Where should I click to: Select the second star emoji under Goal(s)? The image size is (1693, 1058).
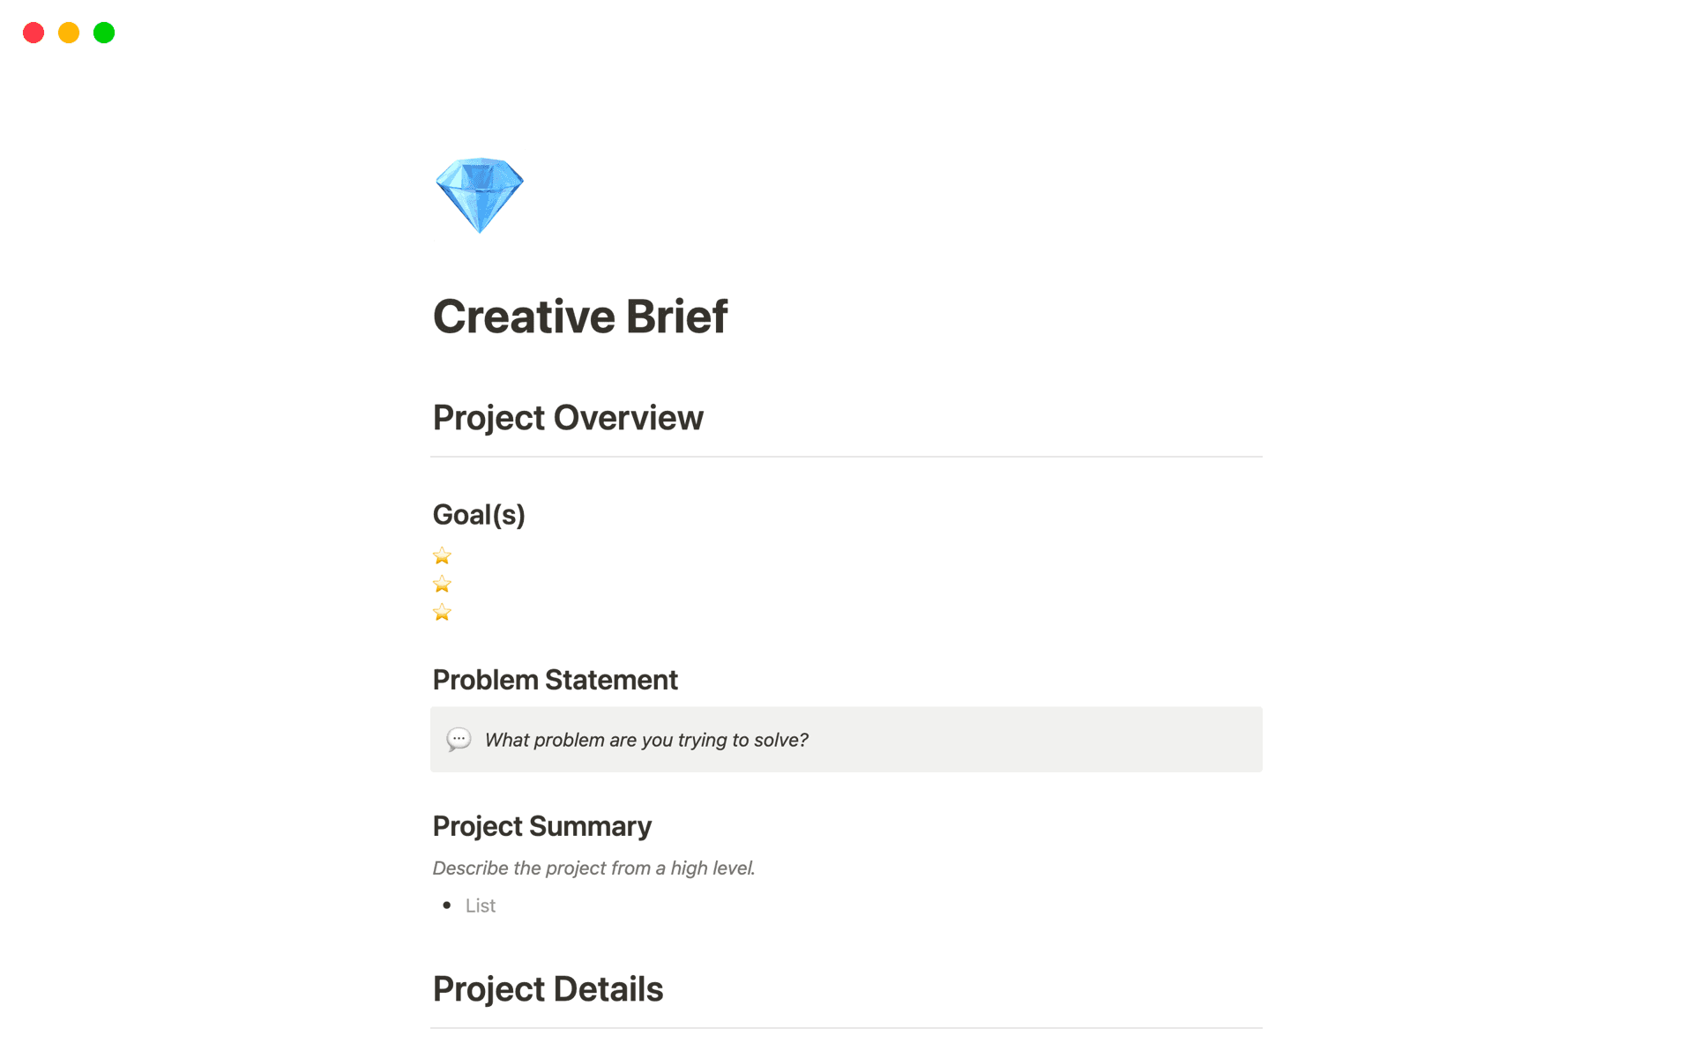441,584
